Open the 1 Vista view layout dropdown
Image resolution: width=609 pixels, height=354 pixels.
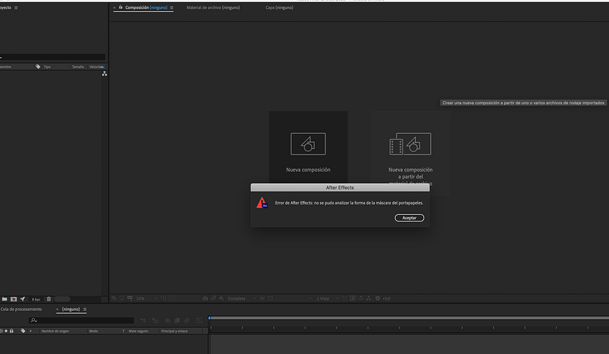click(x=328, y=298)
